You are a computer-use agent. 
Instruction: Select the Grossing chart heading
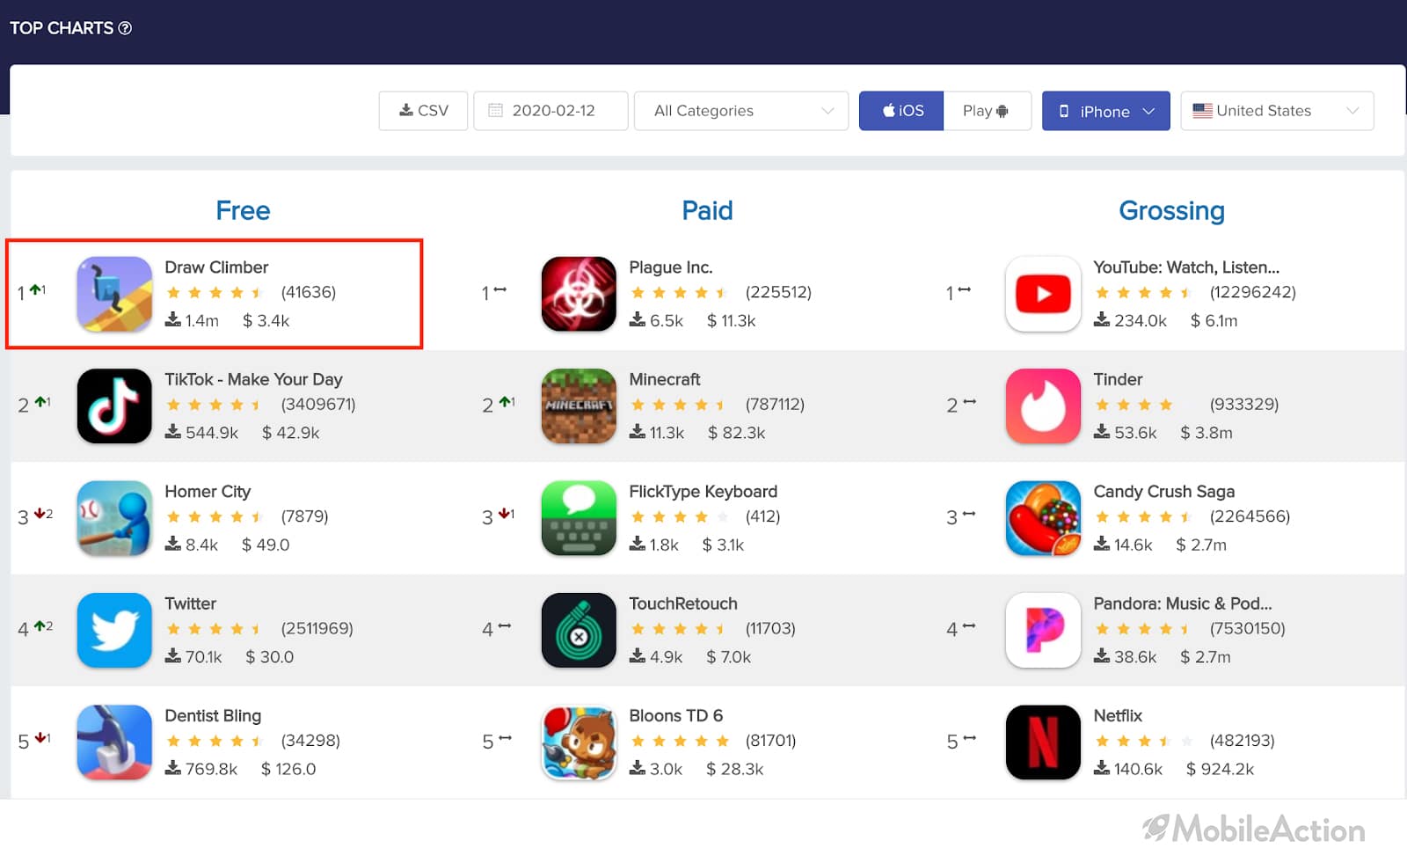tap(1171, 211)
